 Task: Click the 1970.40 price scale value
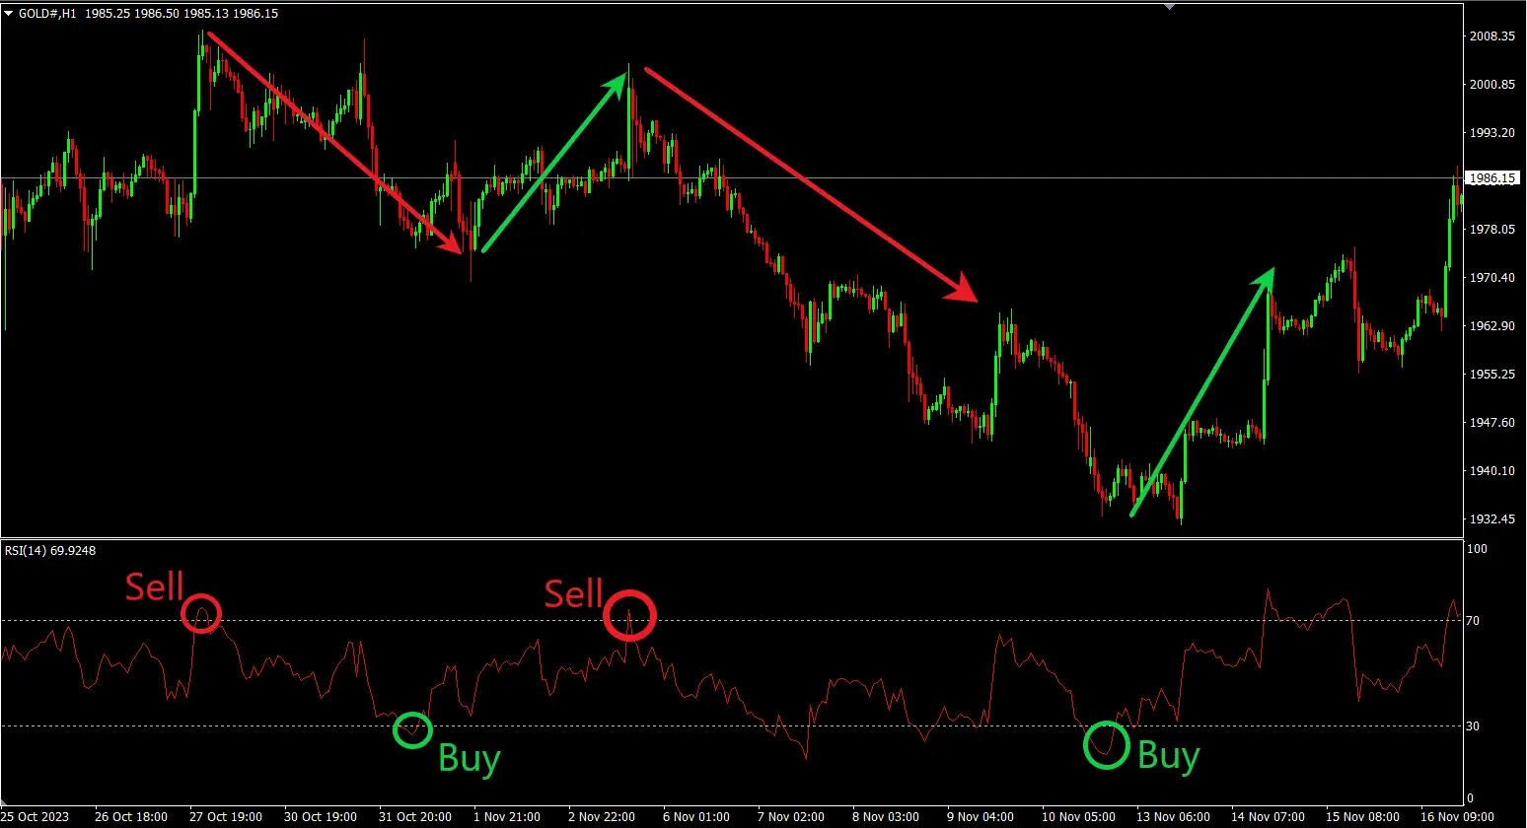pyautogui.click(x=1491, y=278)
